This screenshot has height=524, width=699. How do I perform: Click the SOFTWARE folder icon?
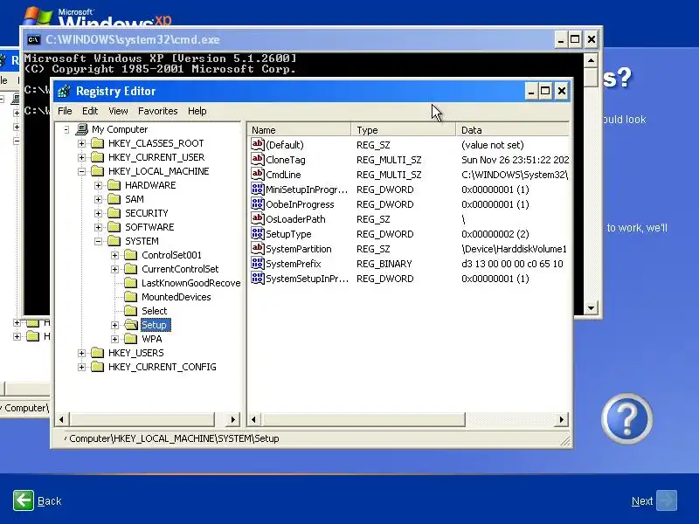pyautogui.click(x=114, y=227)
